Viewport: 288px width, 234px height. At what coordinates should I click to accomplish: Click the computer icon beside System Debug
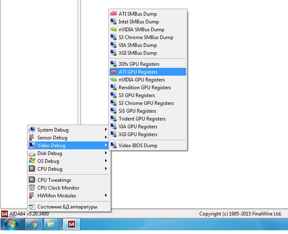point(32,130)
